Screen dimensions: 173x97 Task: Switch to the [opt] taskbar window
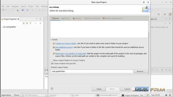[x=83, y=95]
